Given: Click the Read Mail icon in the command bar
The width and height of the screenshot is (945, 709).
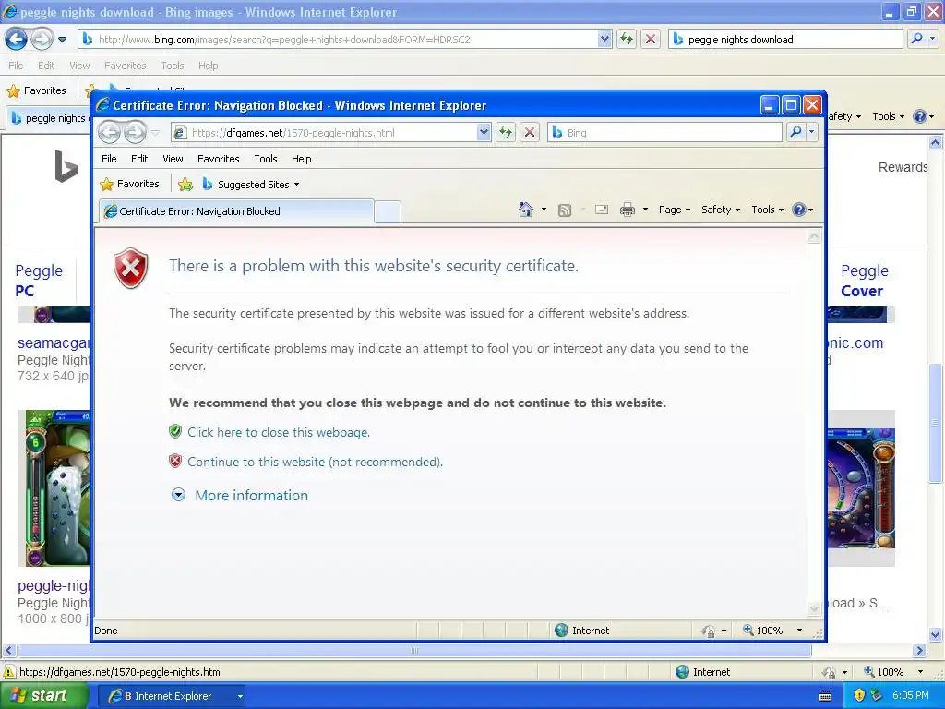Looking at the screenshot, I should pos(602,210).
